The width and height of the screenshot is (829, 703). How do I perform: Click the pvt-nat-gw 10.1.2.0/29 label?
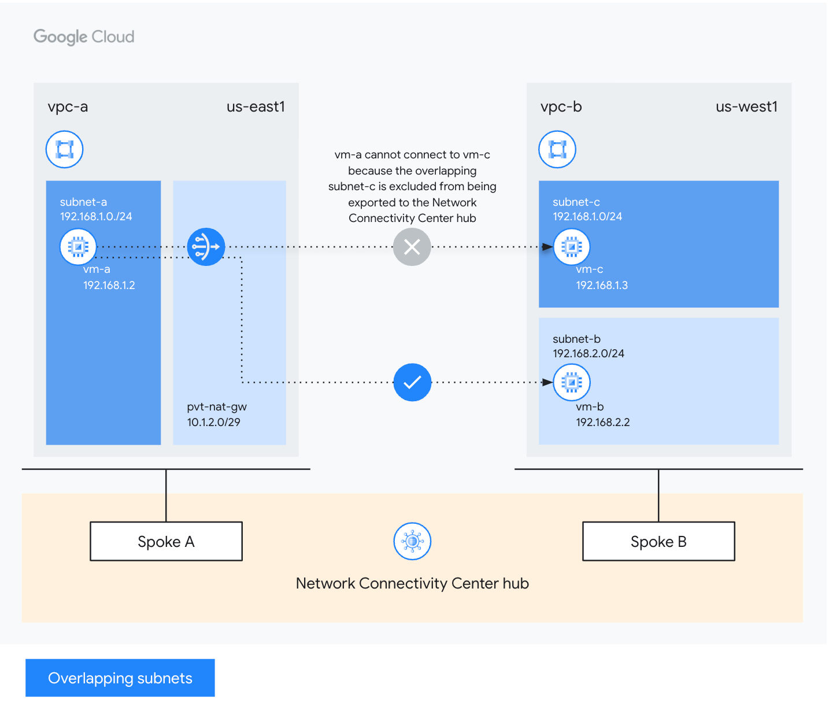point(217,415)
